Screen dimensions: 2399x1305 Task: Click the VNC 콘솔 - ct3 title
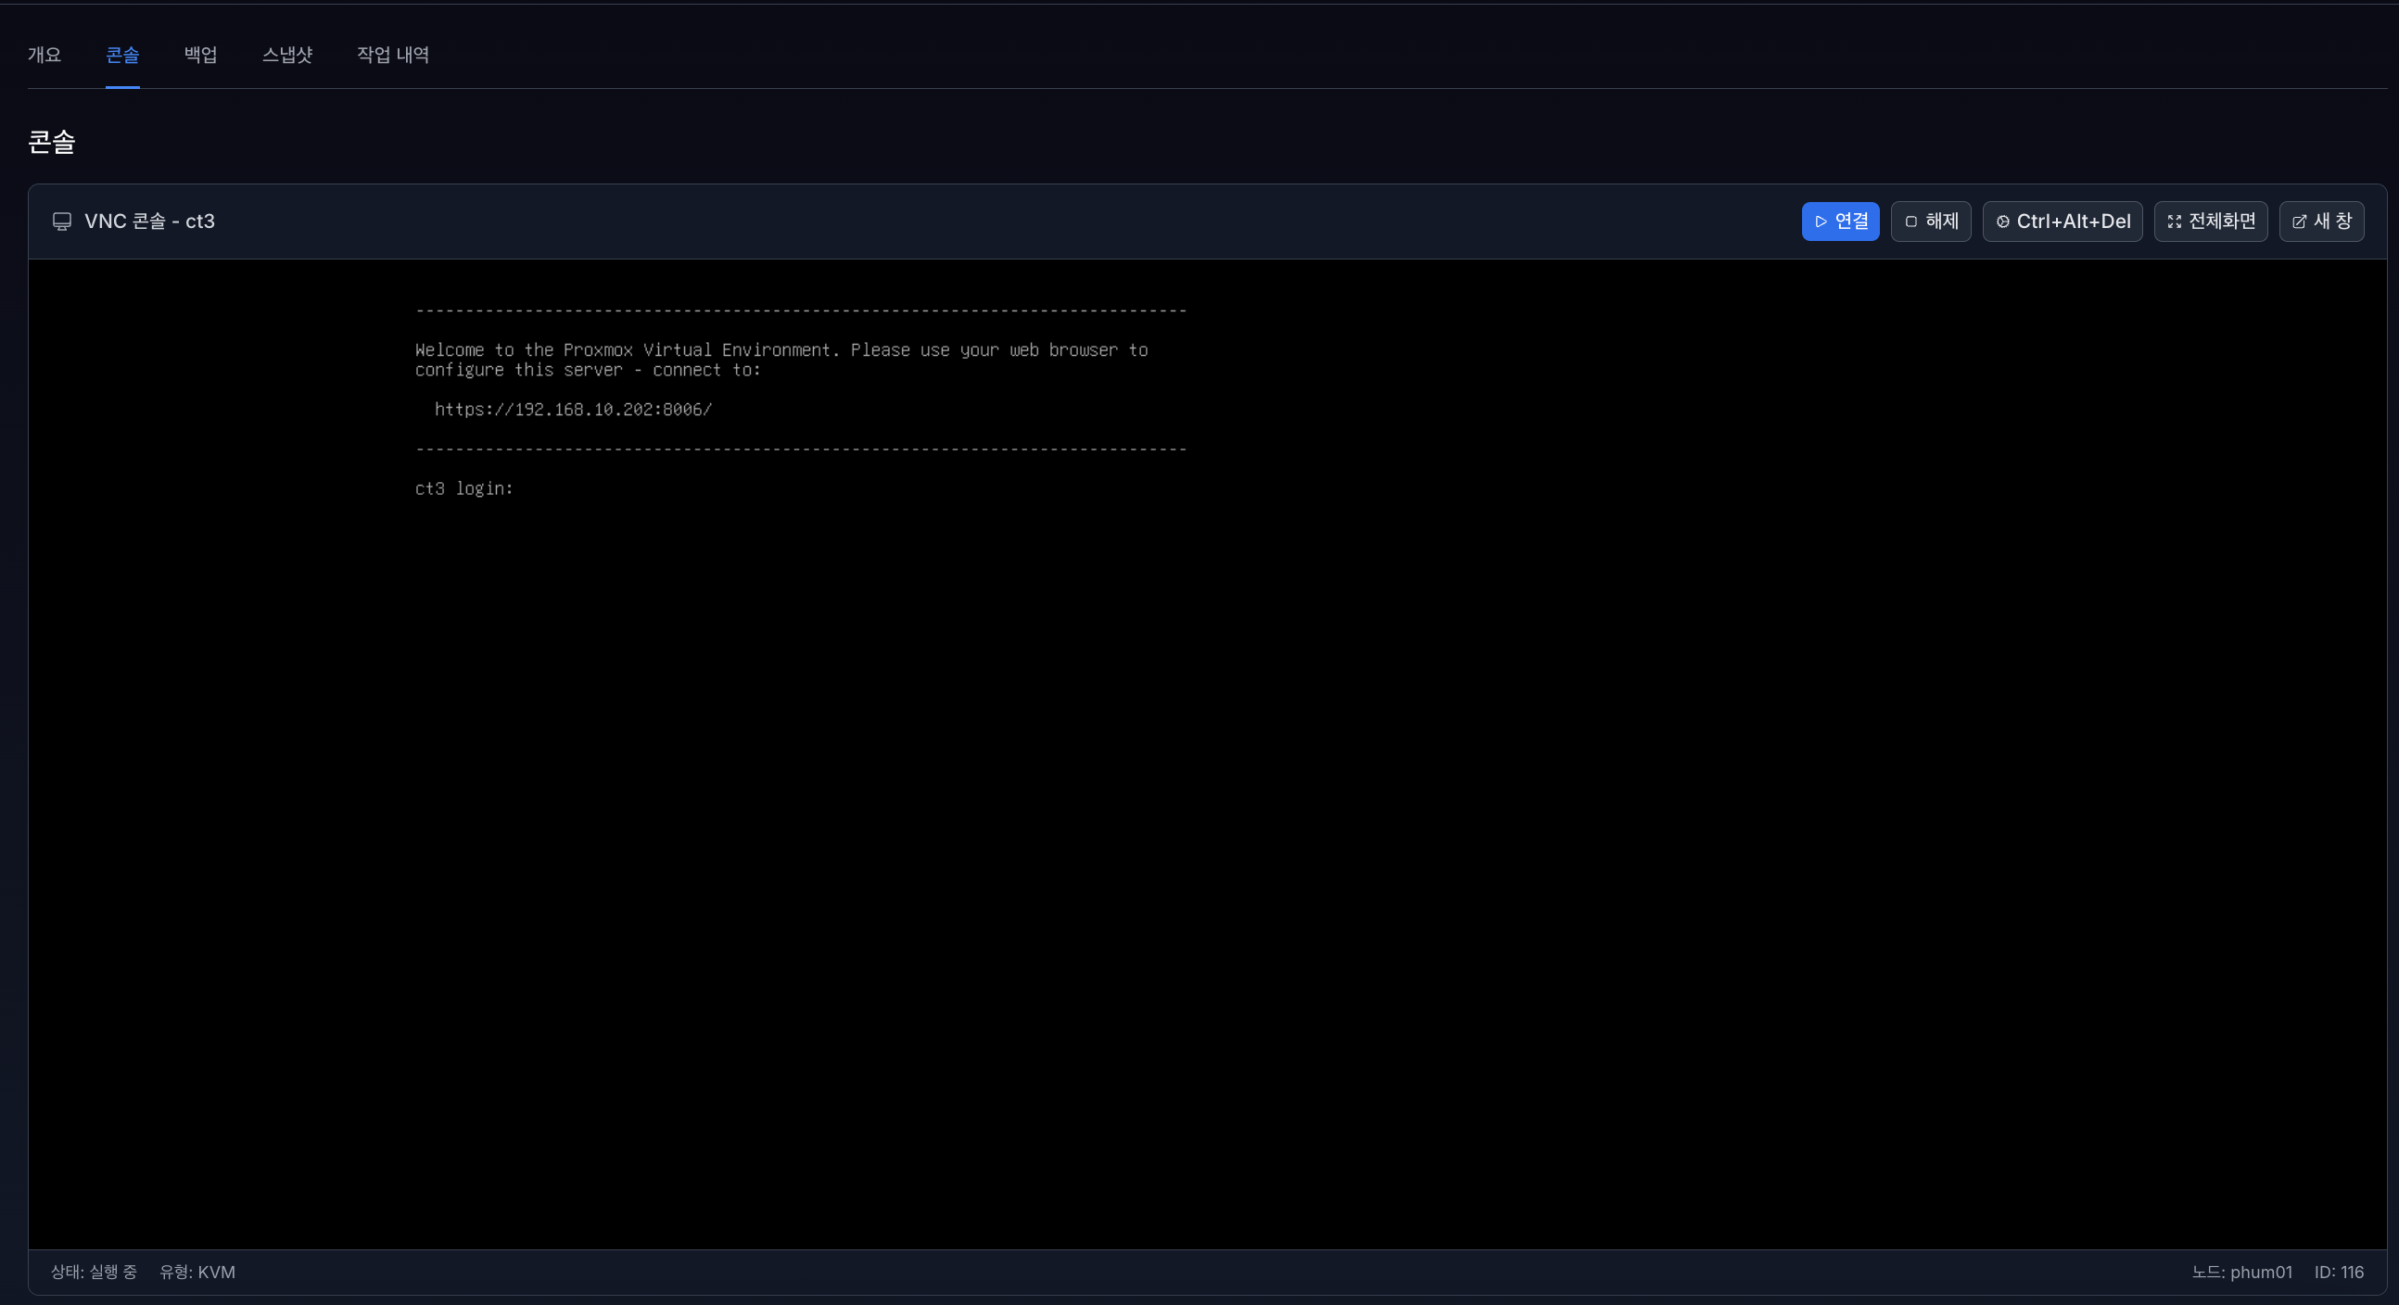[149, 222]
